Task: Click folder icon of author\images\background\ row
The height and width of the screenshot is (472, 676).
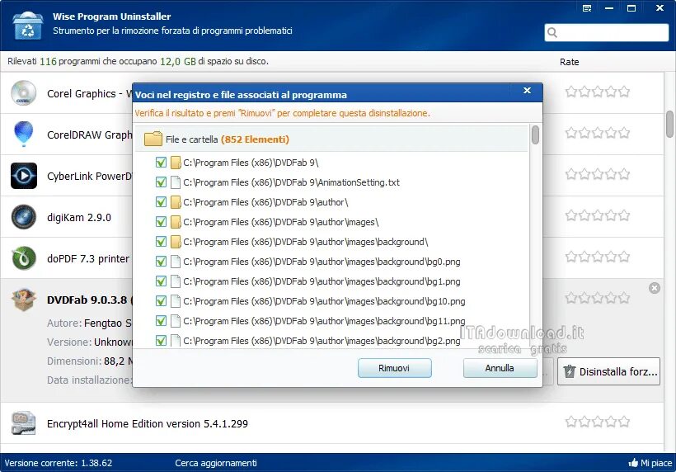Action: tap(176, 242)
